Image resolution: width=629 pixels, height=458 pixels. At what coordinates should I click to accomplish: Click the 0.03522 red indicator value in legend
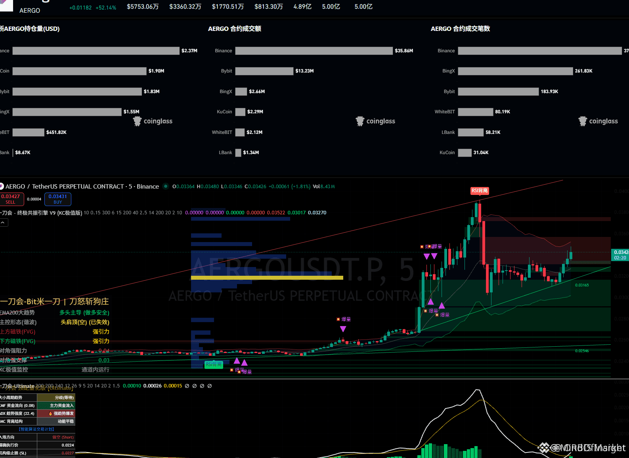coord(276,213)
